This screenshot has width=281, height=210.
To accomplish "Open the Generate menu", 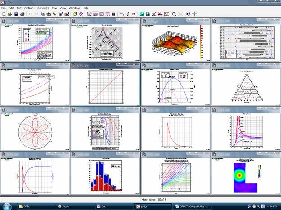I will (43, 8).
